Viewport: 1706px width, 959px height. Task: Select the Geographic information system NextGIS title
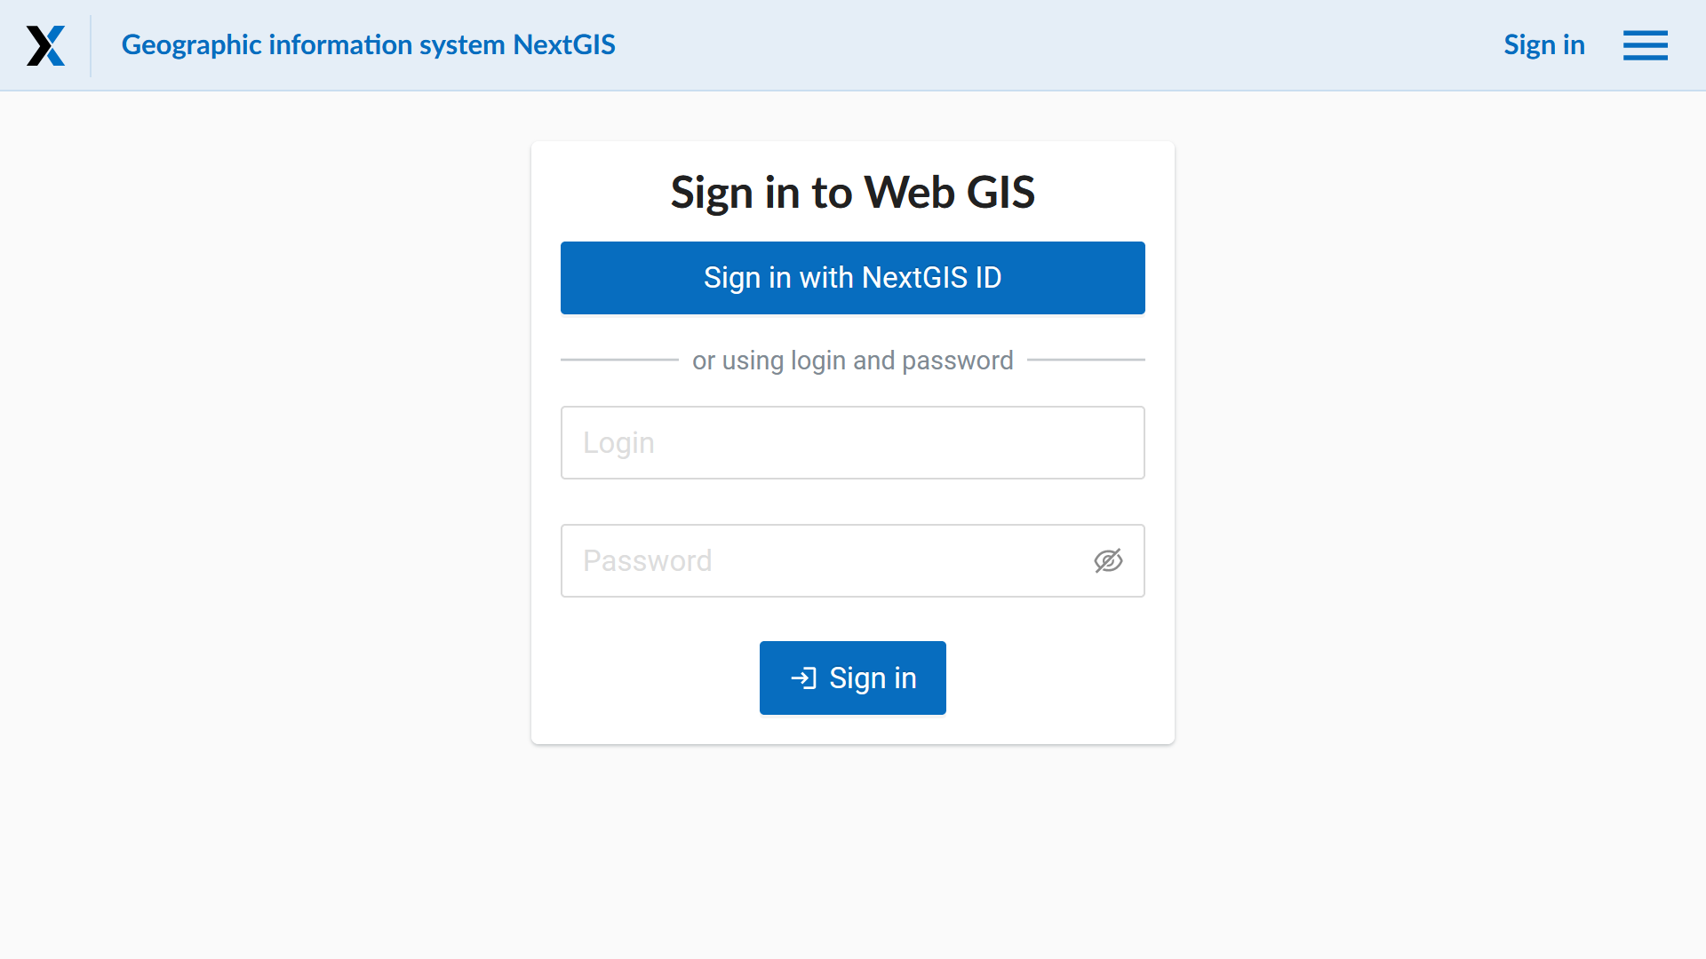369,45
